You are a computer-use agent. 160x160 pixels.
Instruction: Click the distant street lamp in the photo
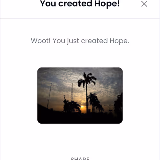click(109, 108)
